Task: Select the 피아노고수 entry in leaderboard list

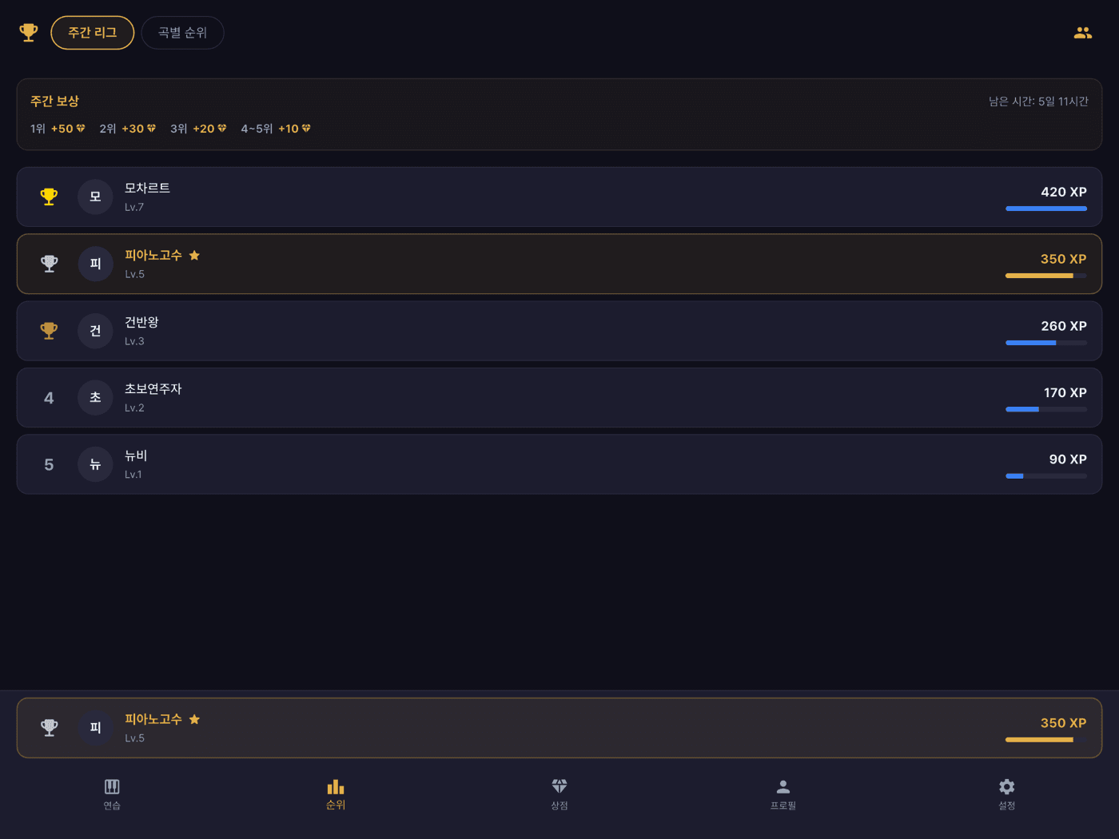Action: [x=559, y=264]
